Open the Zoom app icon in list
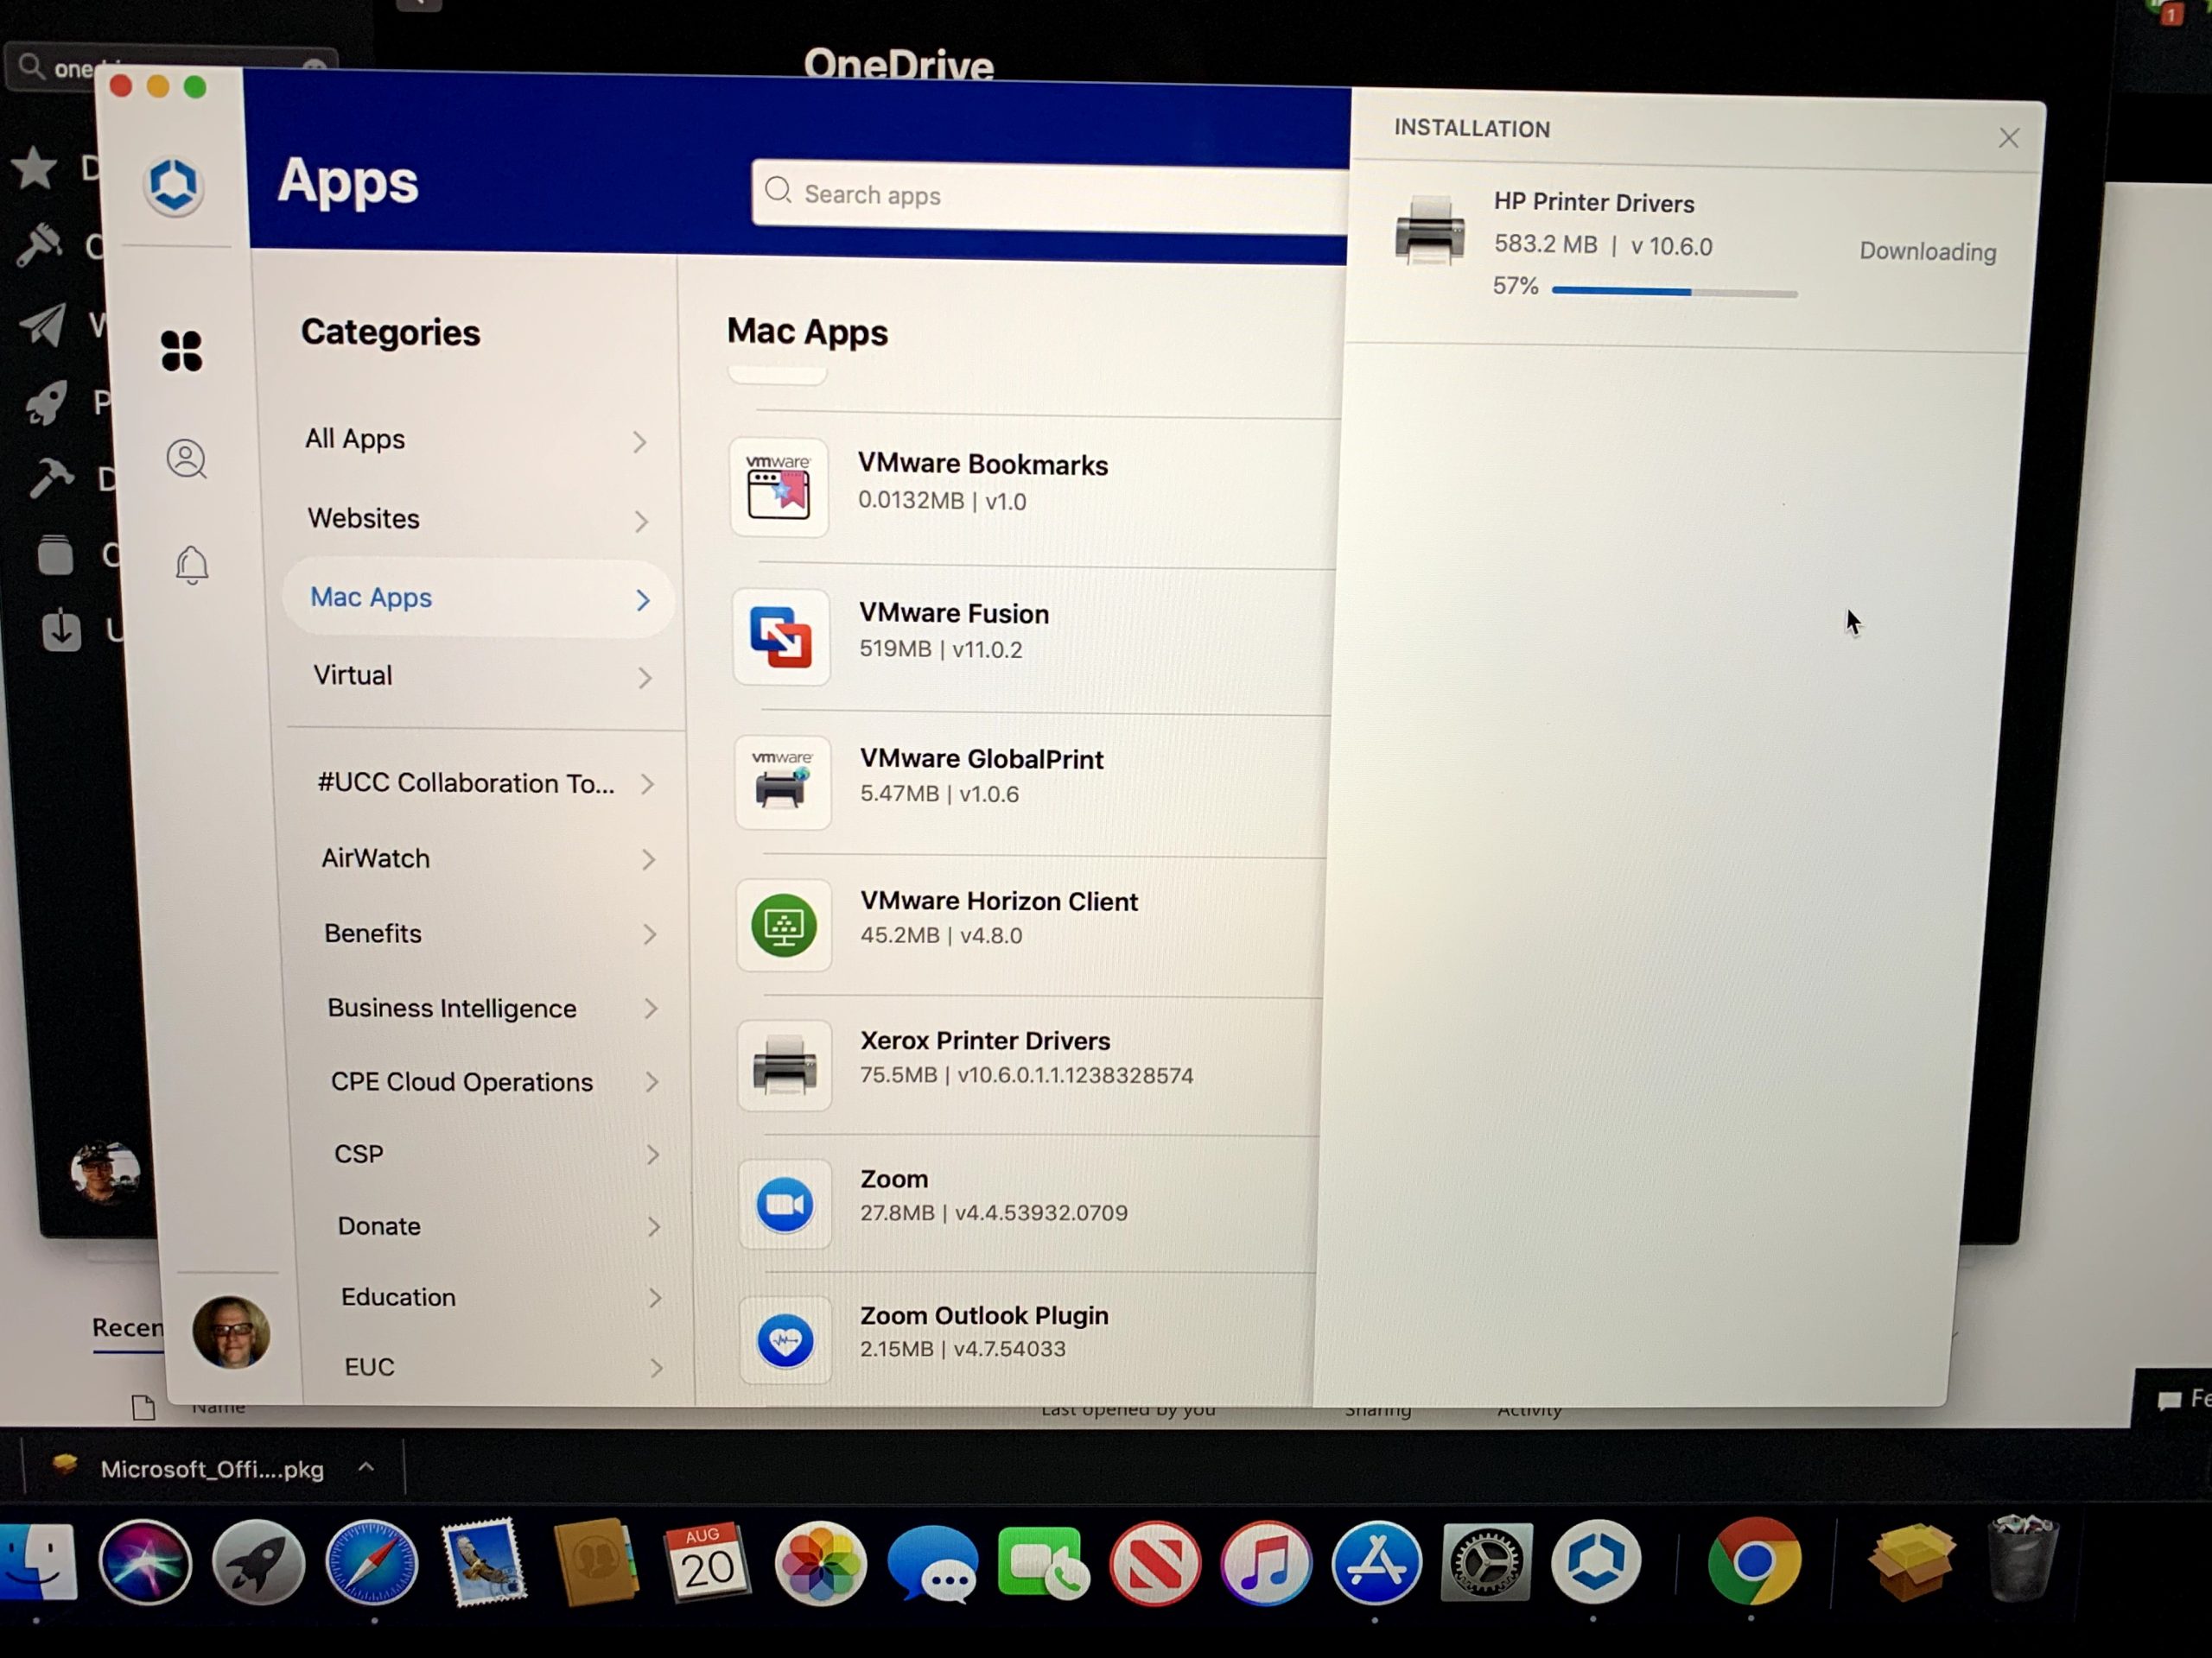2212x1658 pixels. pos(785,1205)
